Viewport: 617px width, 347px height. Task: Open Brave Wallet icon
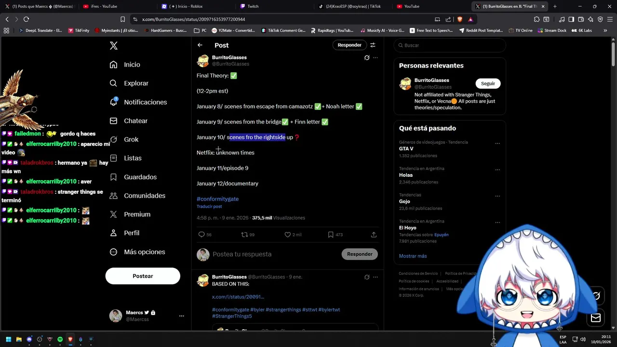pyautogui.click(x=581, y=19)
